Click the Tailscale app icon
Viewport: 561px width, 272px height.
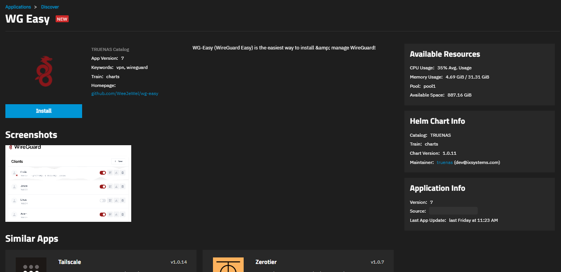[x=31, y=265]
